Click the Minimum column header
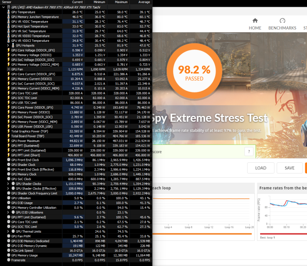Screen dimensions: 307x266 99,2
